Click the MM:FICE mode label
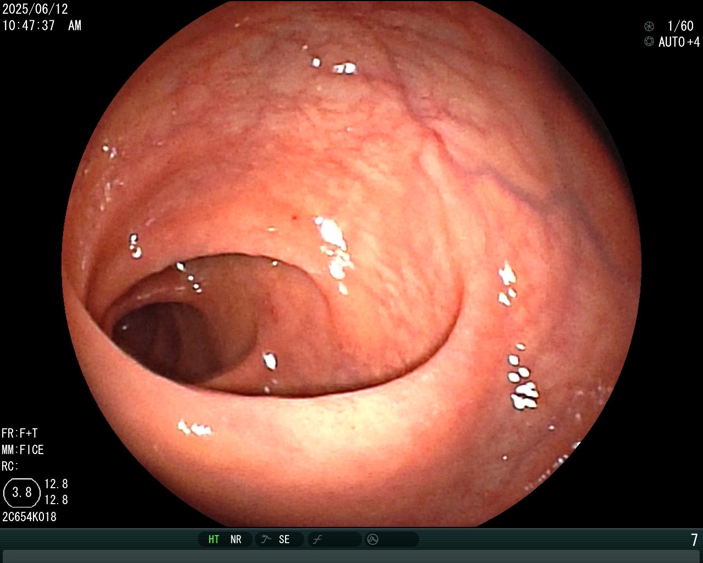Viewport: 703px width, 563px height. click(x=23, y=450)
